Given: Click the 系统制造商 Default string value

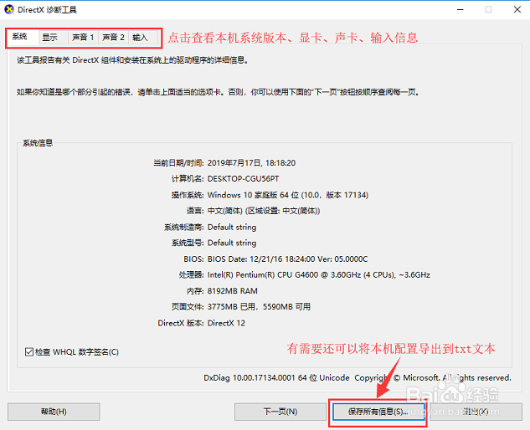Looking at the screenshot, I should pyautogui.click(x=232, y=227).
